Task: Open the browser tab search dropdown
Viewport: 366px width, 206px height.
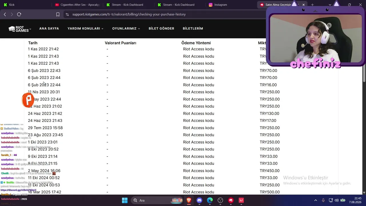Action: click(x=330, y=5)
